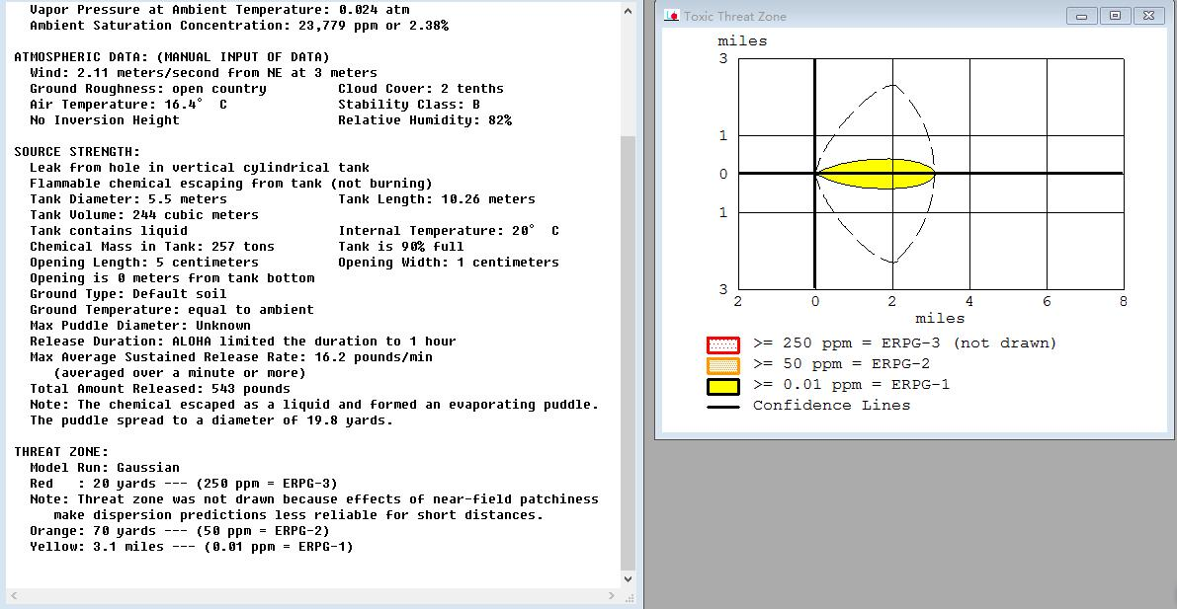Screen dimensions: 1177x609
Task: Click 'Max Average Sustained Release Rate' line
Action: [x=231, y=357]
